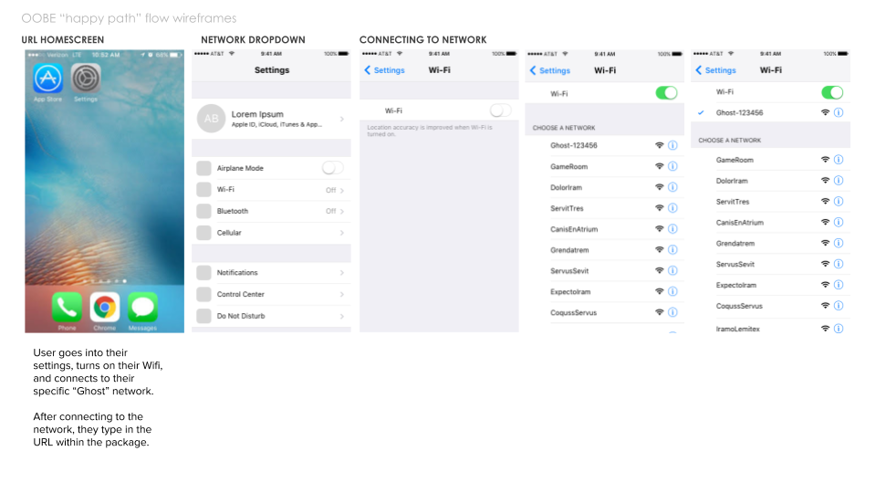This screenshot has height=493, width=876.
Task: Select Cellular row in Settings list
Action: pos(272,233)
